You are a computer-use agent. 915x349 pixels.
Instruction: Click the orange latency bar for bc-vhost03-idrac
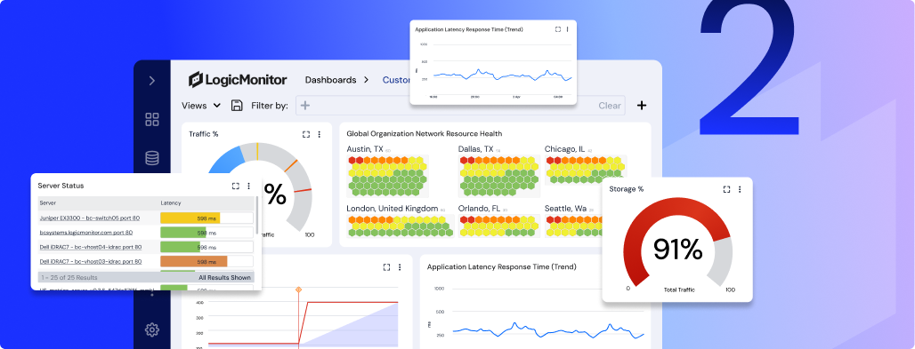pos(194,262)
